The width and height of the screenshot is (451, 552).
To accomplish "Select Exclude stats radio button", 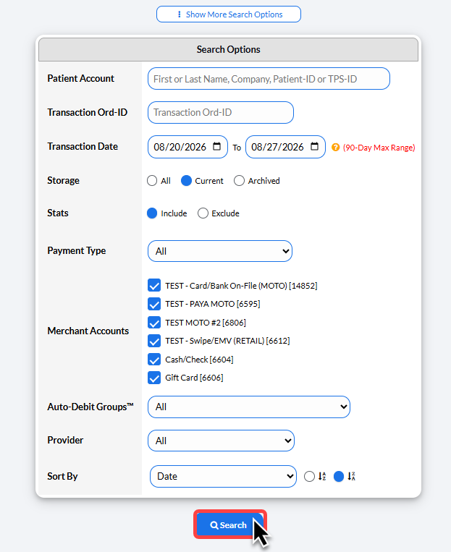I will click(203, 213).
